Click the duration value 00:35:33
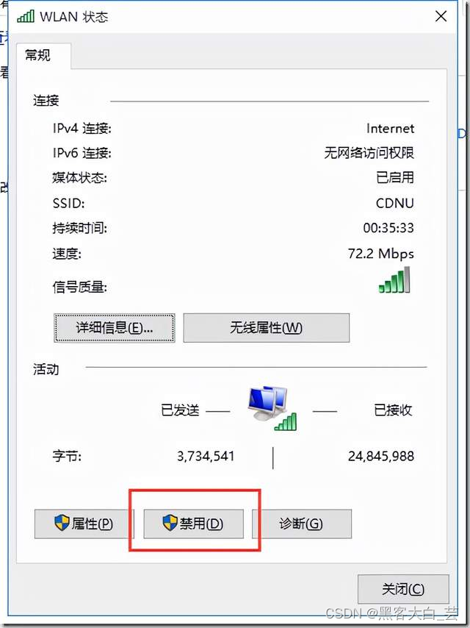This screenshot has width=470, height=628. (x=388, y=228)
